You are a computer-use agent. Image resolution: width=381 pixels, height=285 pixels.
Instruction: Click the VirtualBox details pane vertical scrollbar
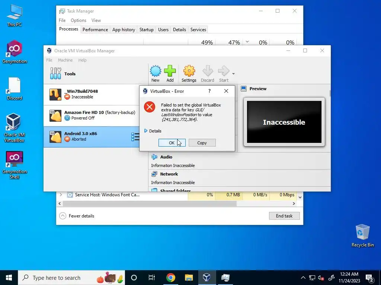click(330, 93)
